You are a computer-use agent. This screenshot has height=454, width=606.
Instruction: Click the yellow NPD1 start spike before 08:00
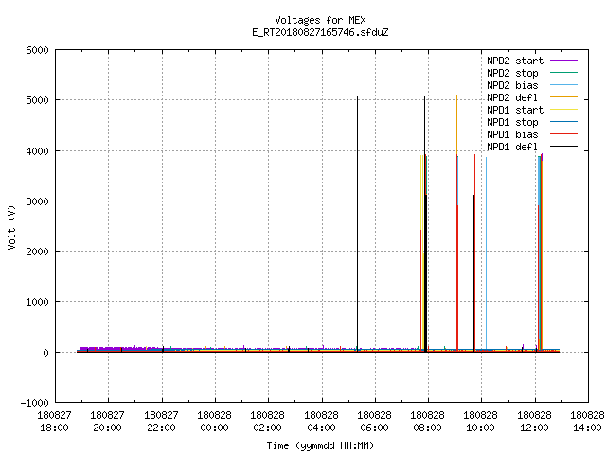[420, 192]
